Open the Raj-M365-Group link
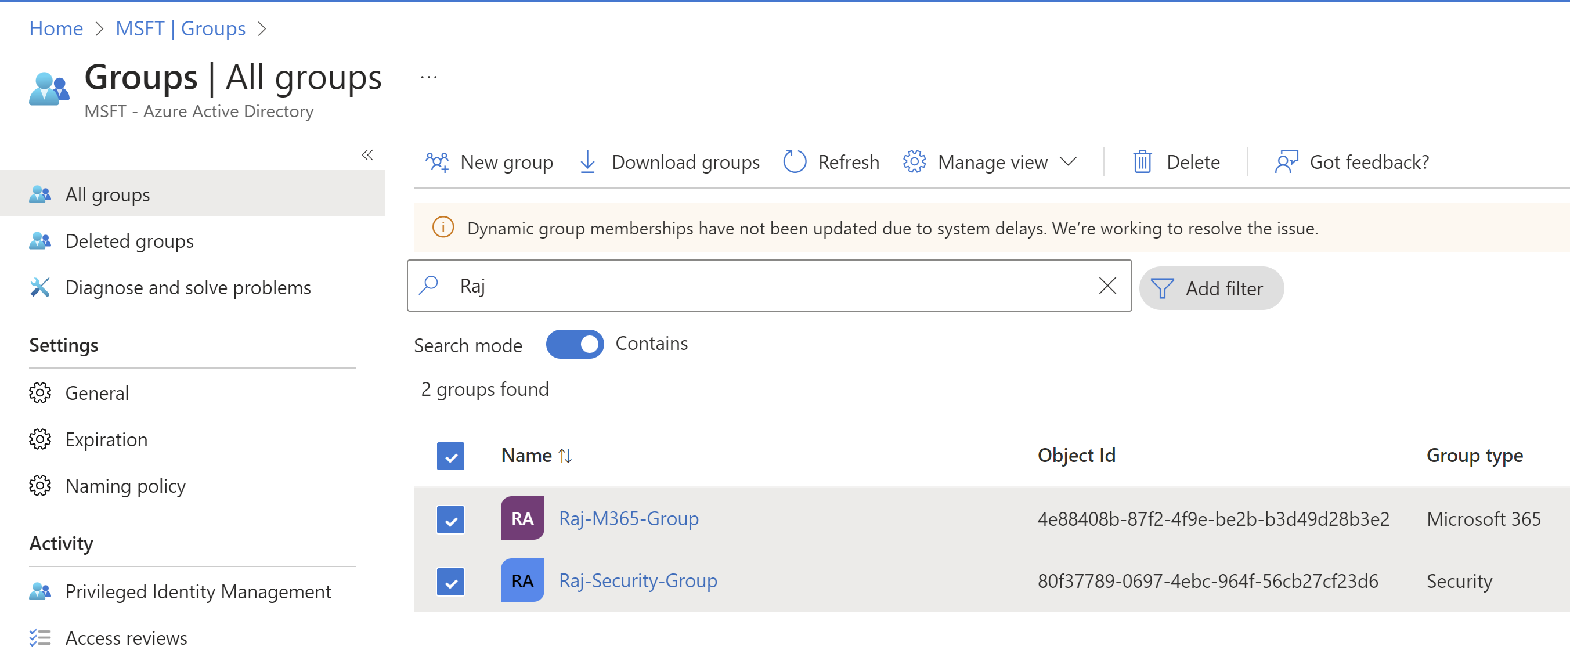 629,519
